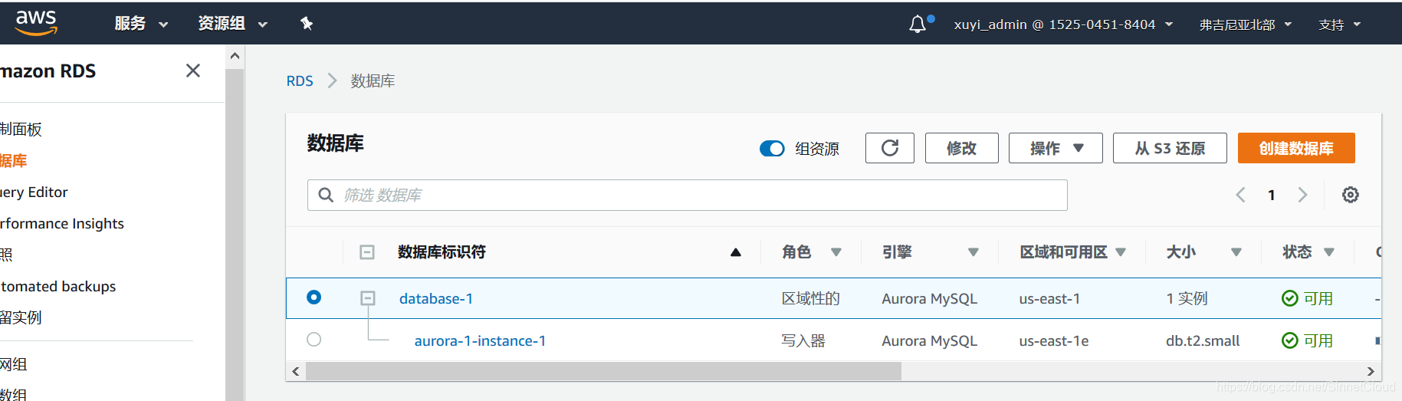
Task: Select radio button for aurora-1-instance-1
Action: click(x=314, y=340)
